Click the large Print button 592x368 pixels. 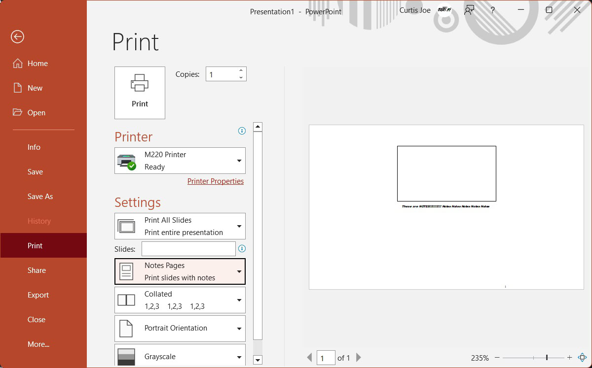pos(140,93)
